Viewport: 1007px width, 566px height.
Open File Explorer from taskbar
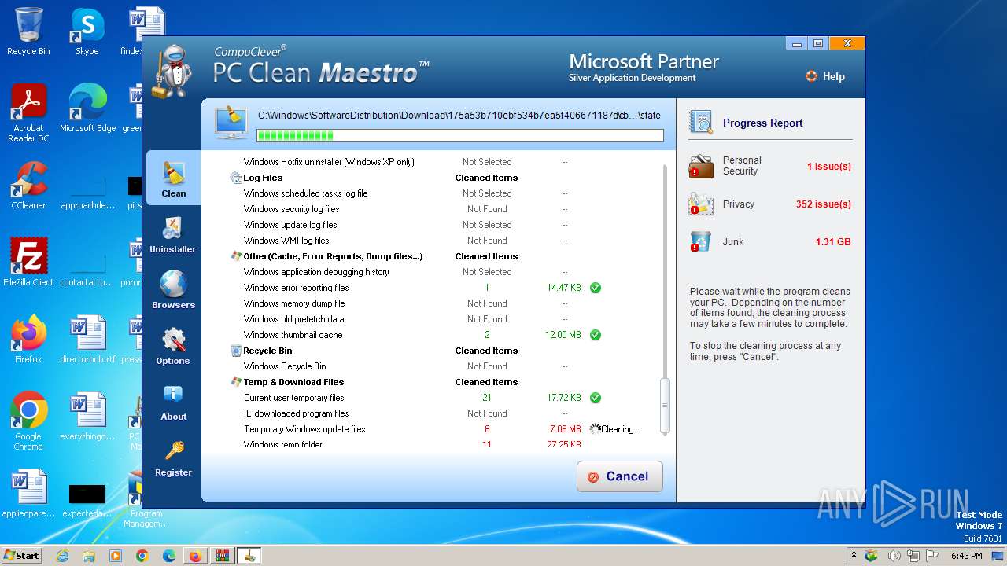[89, 556]
